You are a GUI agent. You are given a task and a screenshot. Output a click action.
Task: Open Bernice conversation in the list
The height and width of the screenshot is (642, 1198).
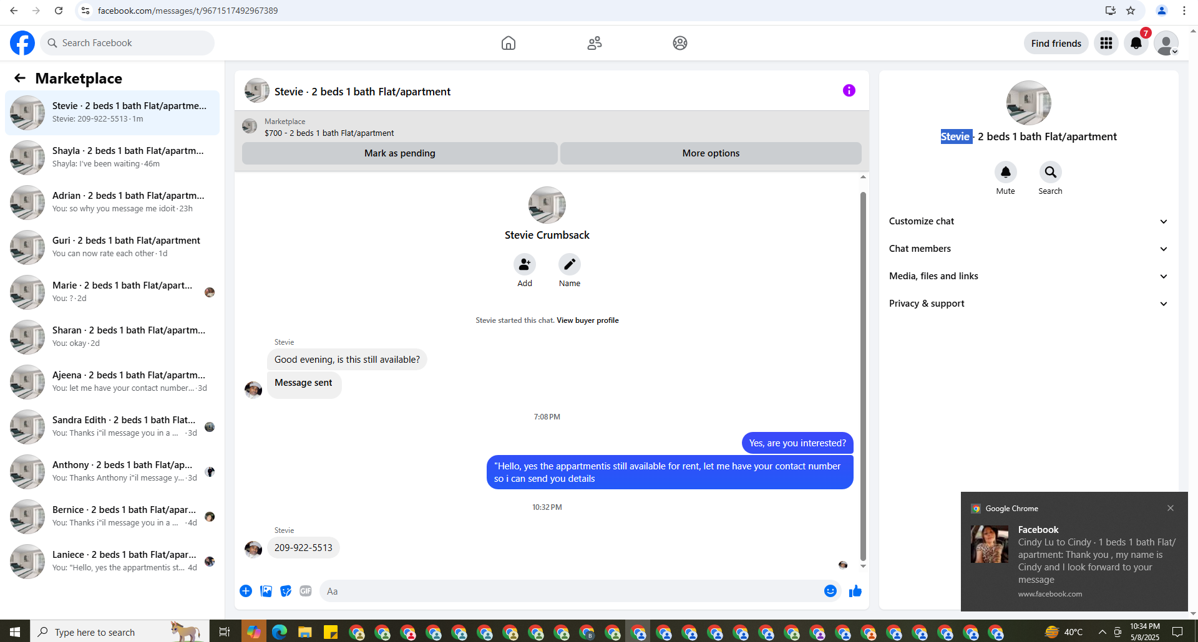pyautogui.click(x=112, y=517)
